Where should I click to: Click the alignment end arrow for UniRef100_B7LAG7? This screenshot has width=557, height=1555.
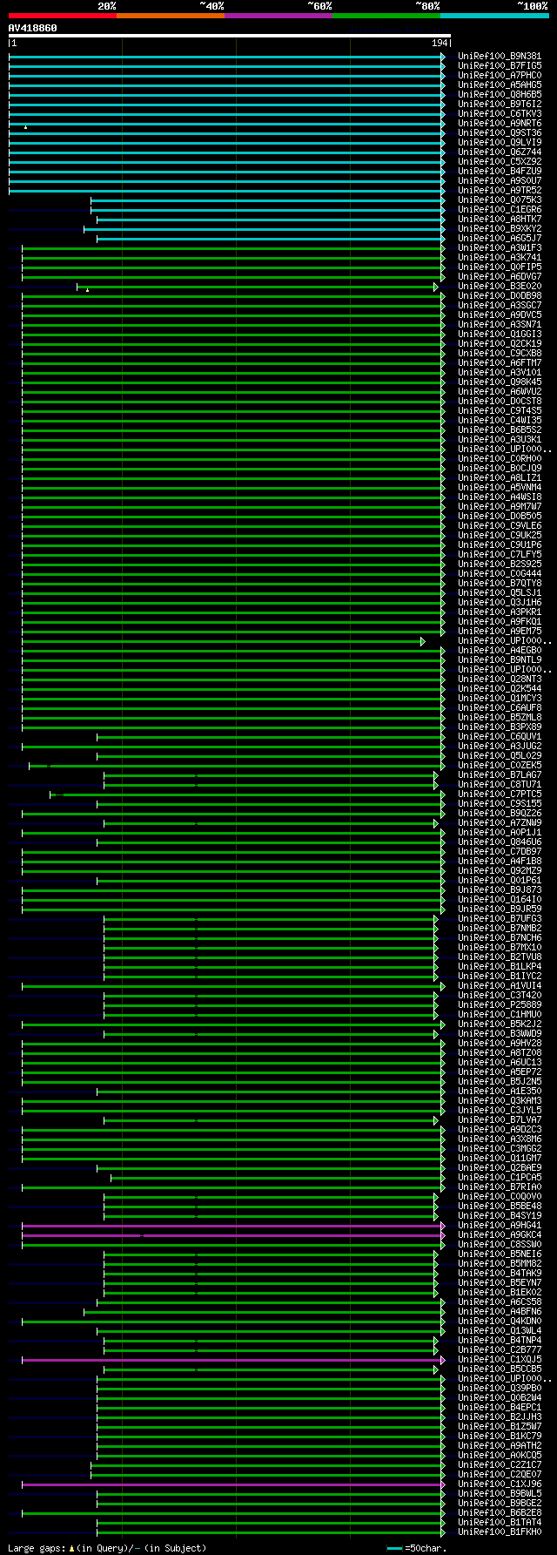point(436,775)
